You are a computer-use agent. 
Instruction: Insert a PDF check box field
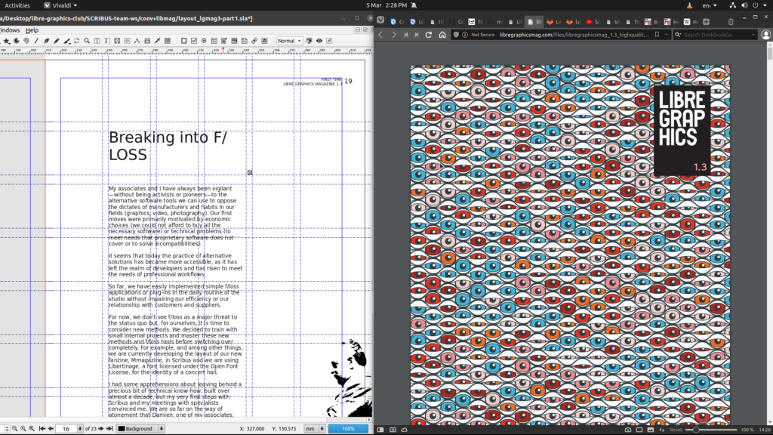[194, 41]
